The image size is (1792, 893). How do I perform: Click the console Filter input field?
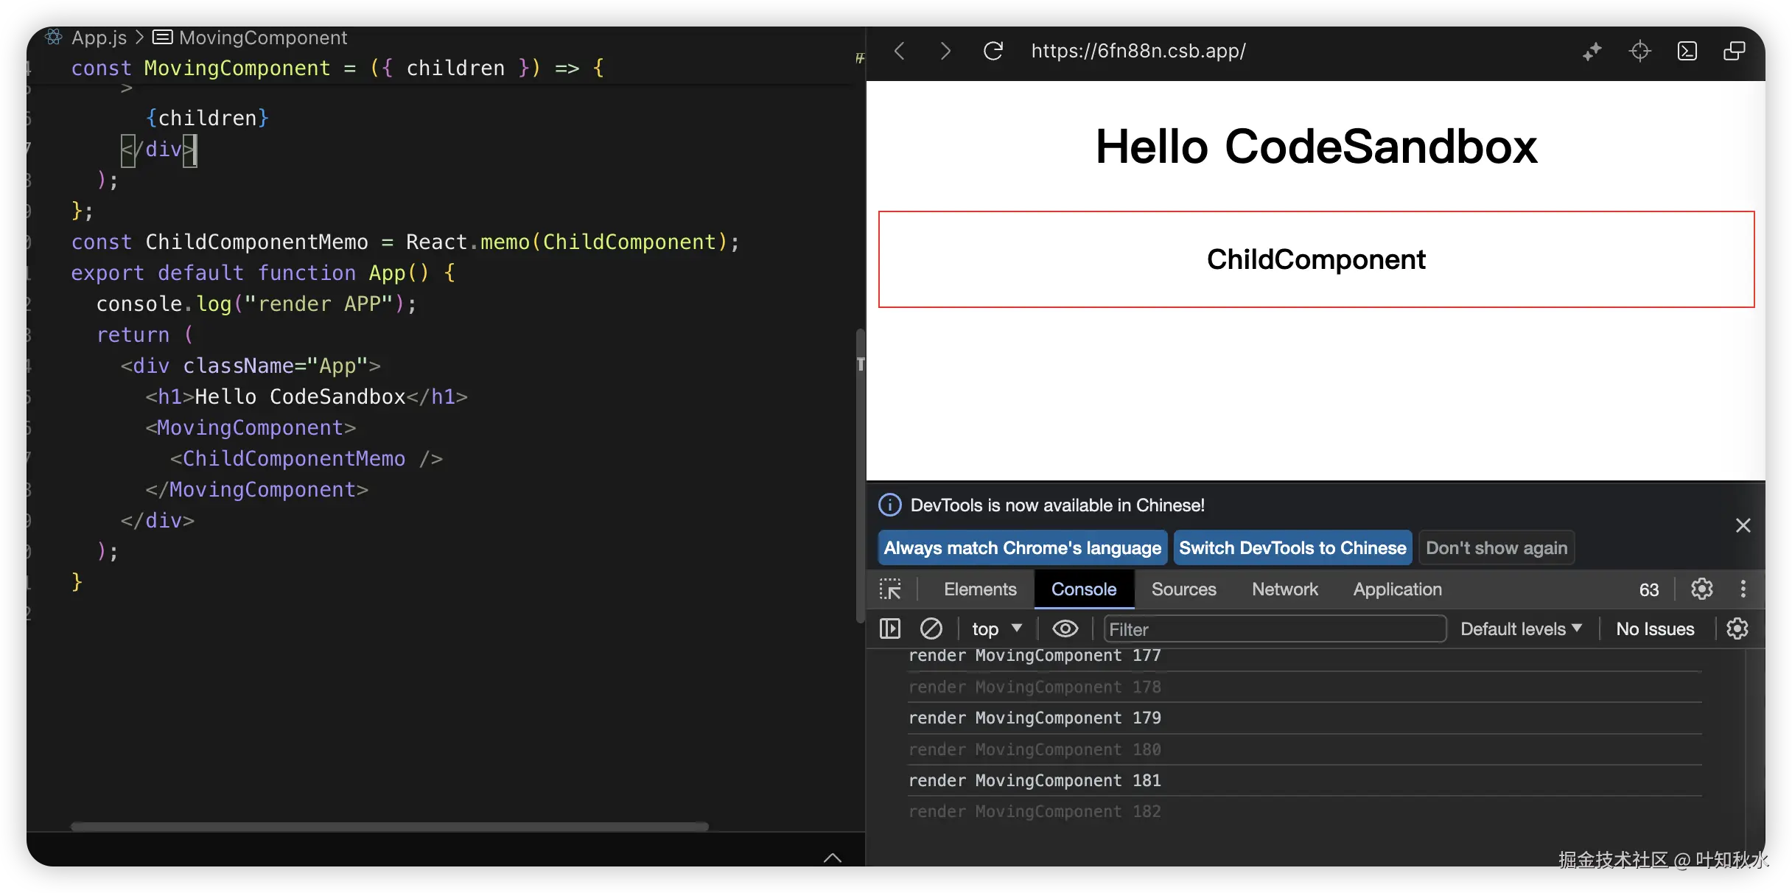(1274, 628)
